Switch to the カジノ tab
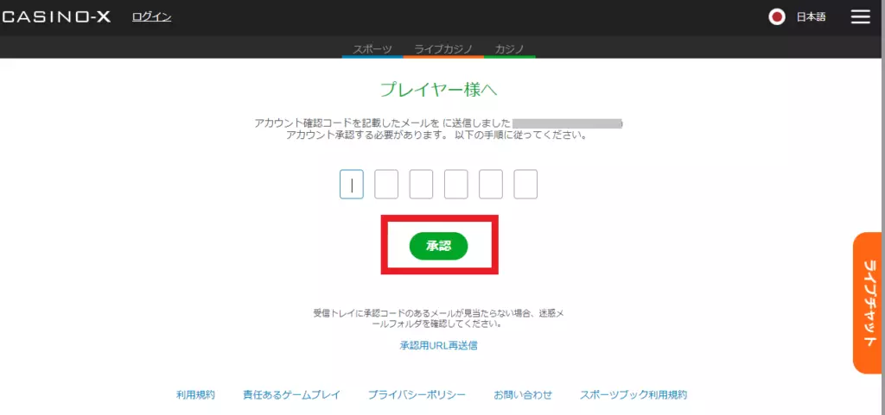 click(510, 49)
